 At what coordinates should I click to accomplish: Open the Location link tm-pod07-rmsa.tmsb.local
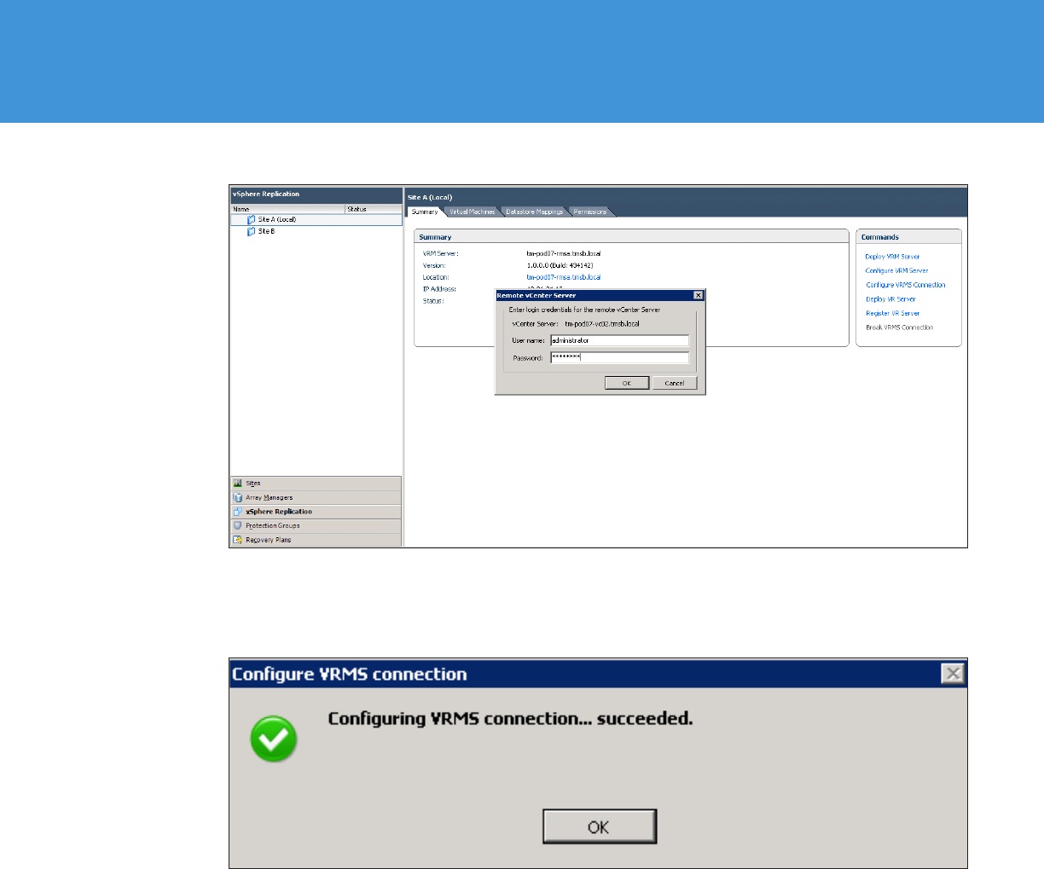pyautogui.click(x=564, y=277)
